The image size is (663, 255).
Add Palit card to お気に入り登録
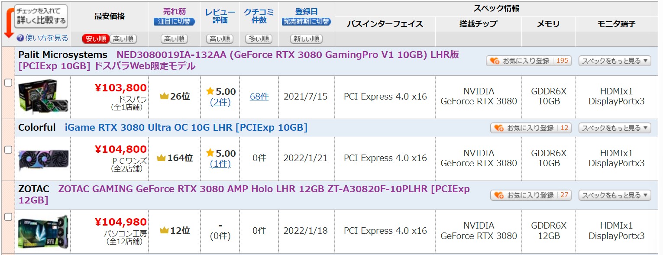(529, 61)
